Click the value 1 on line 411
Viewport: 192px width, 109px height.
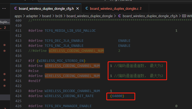click(x=176, y=30)
